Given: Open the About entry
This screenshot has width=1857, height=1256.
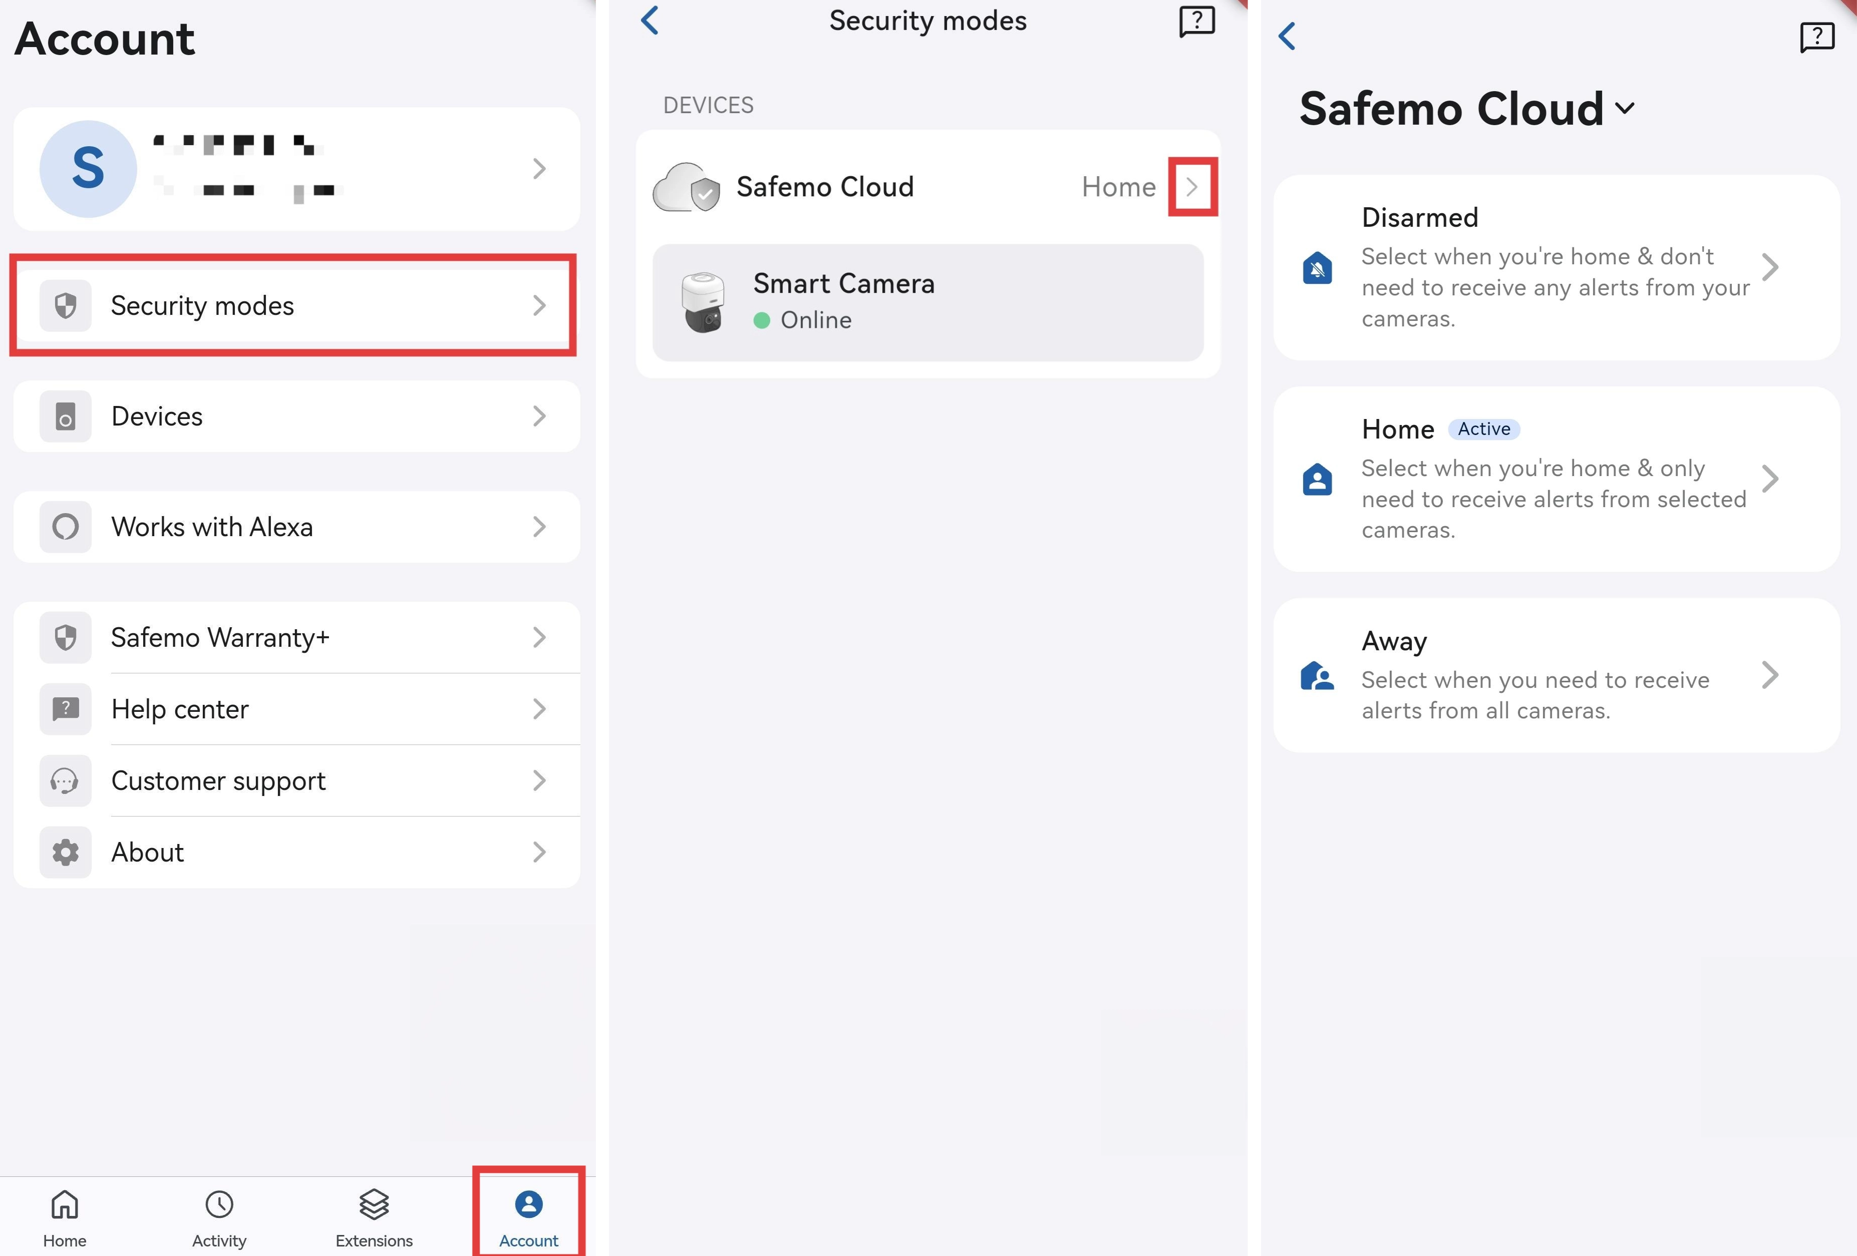Looking at the screenshot, I should pyautogui.click(x=296, y=852).
